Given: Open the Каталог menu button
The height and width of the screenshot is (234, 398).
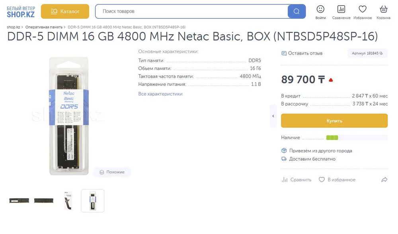Looking at the screenshot, I should coord(65,12).
